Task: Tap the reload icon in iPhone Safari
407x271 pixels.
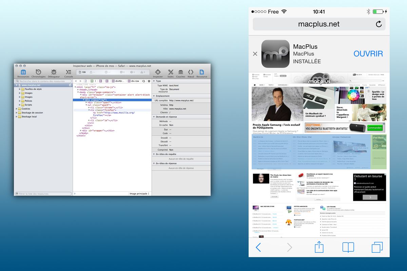Action: click(379, 24)
